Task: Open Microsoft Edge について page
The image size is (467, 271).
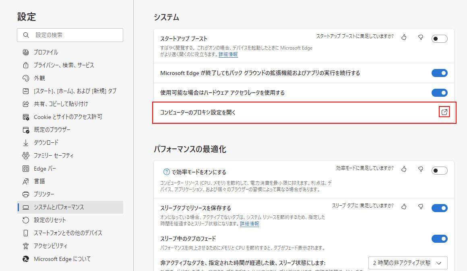Action: point(70,259)
